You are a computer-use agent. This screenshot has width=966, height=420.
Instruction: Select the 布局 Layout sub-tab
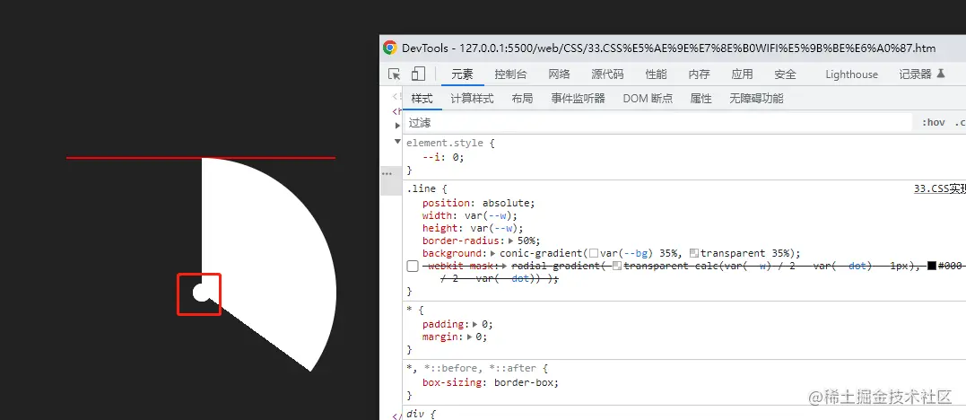pos(522,98)
